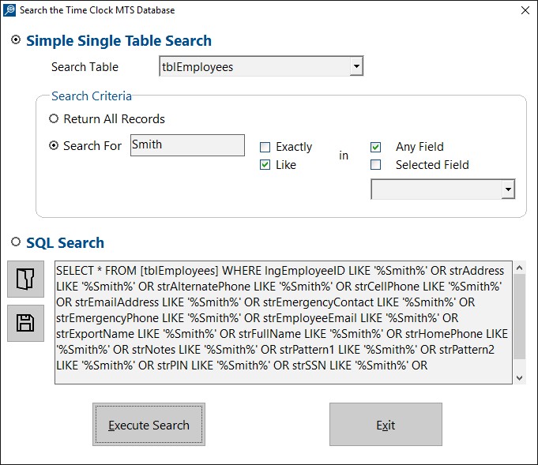Click the tblEmployees combo box
This screenshot has height=465, width=538.
click(x=261, y=66)
